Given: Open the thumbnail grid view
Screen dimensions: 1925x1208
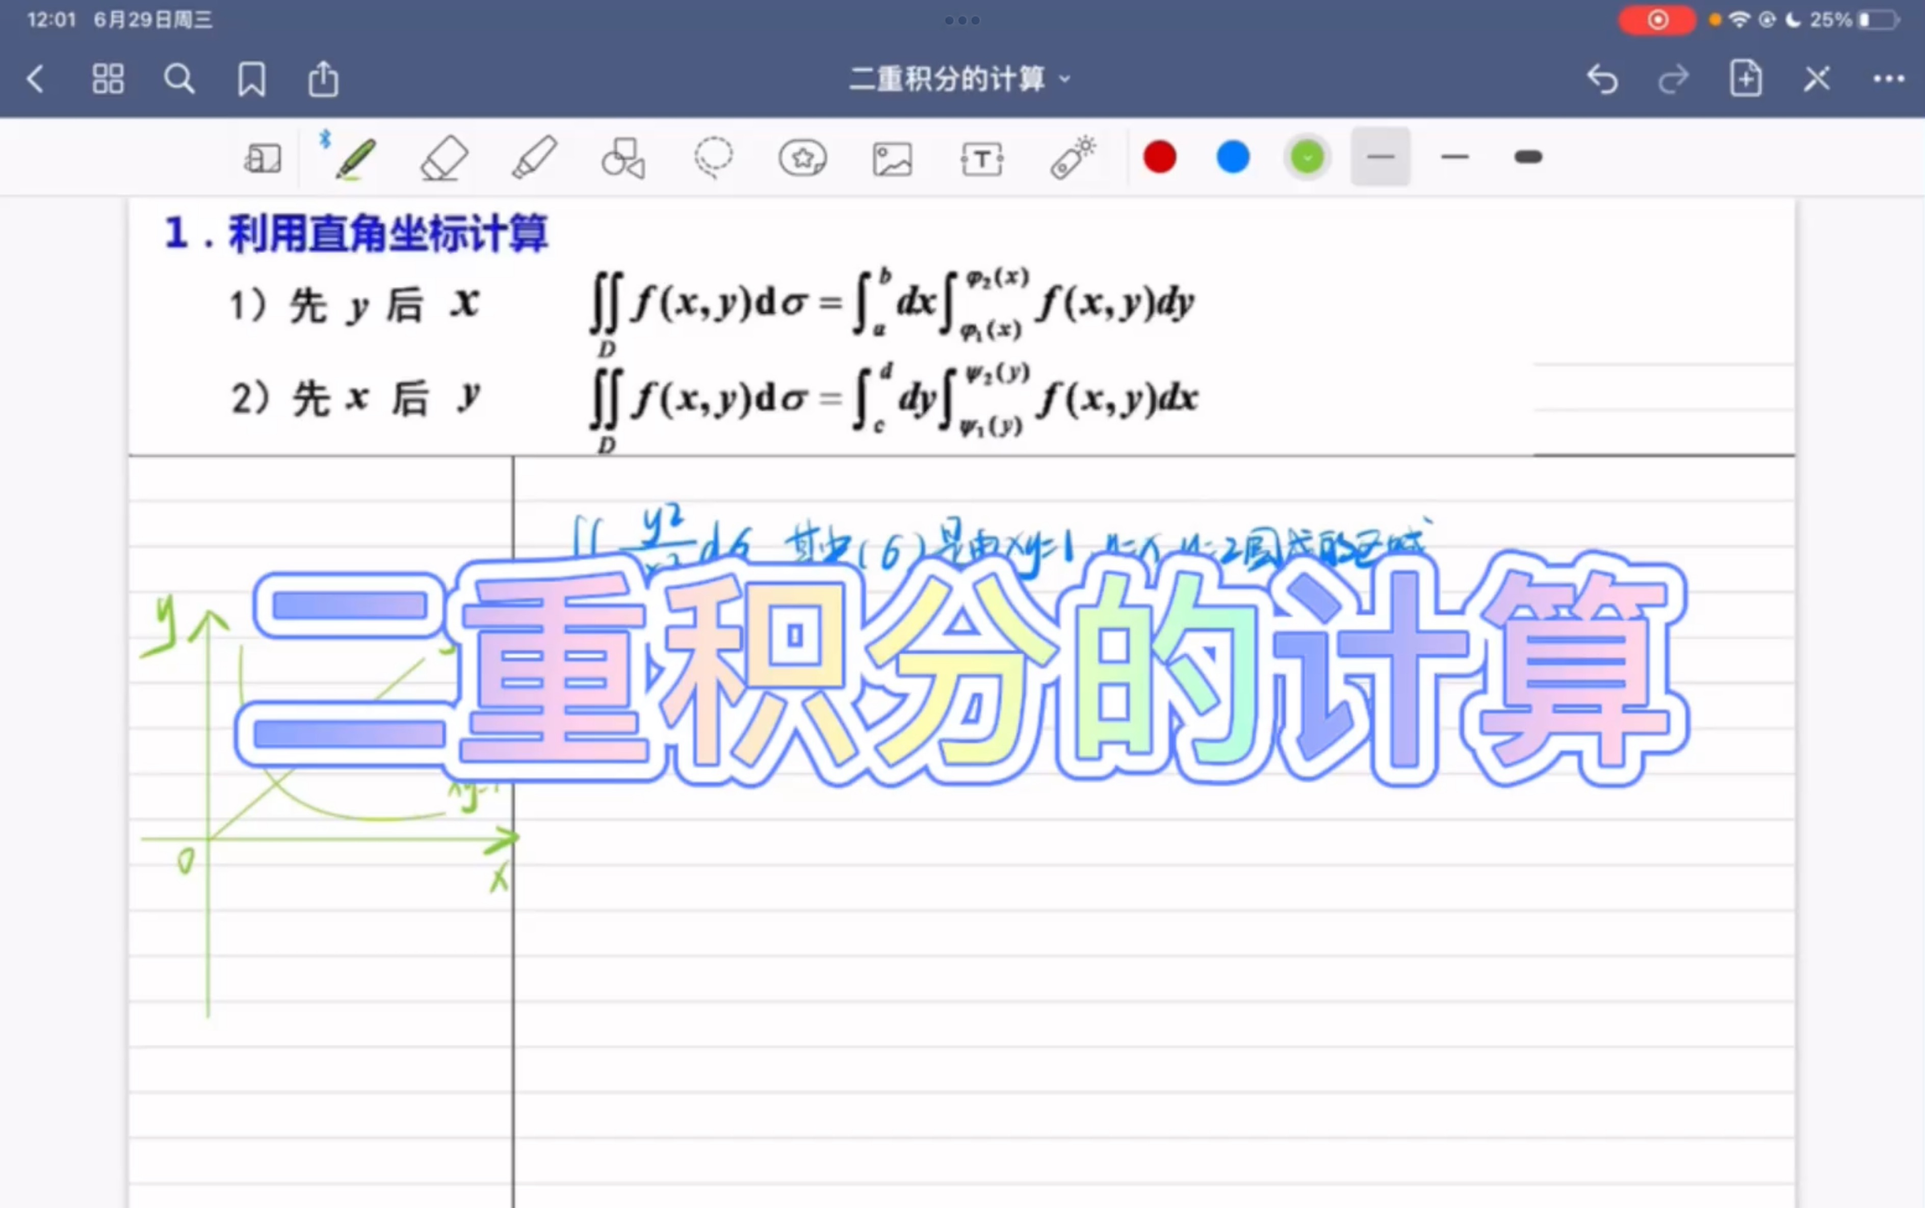Looking at the screenshot, I should [108, 79].
